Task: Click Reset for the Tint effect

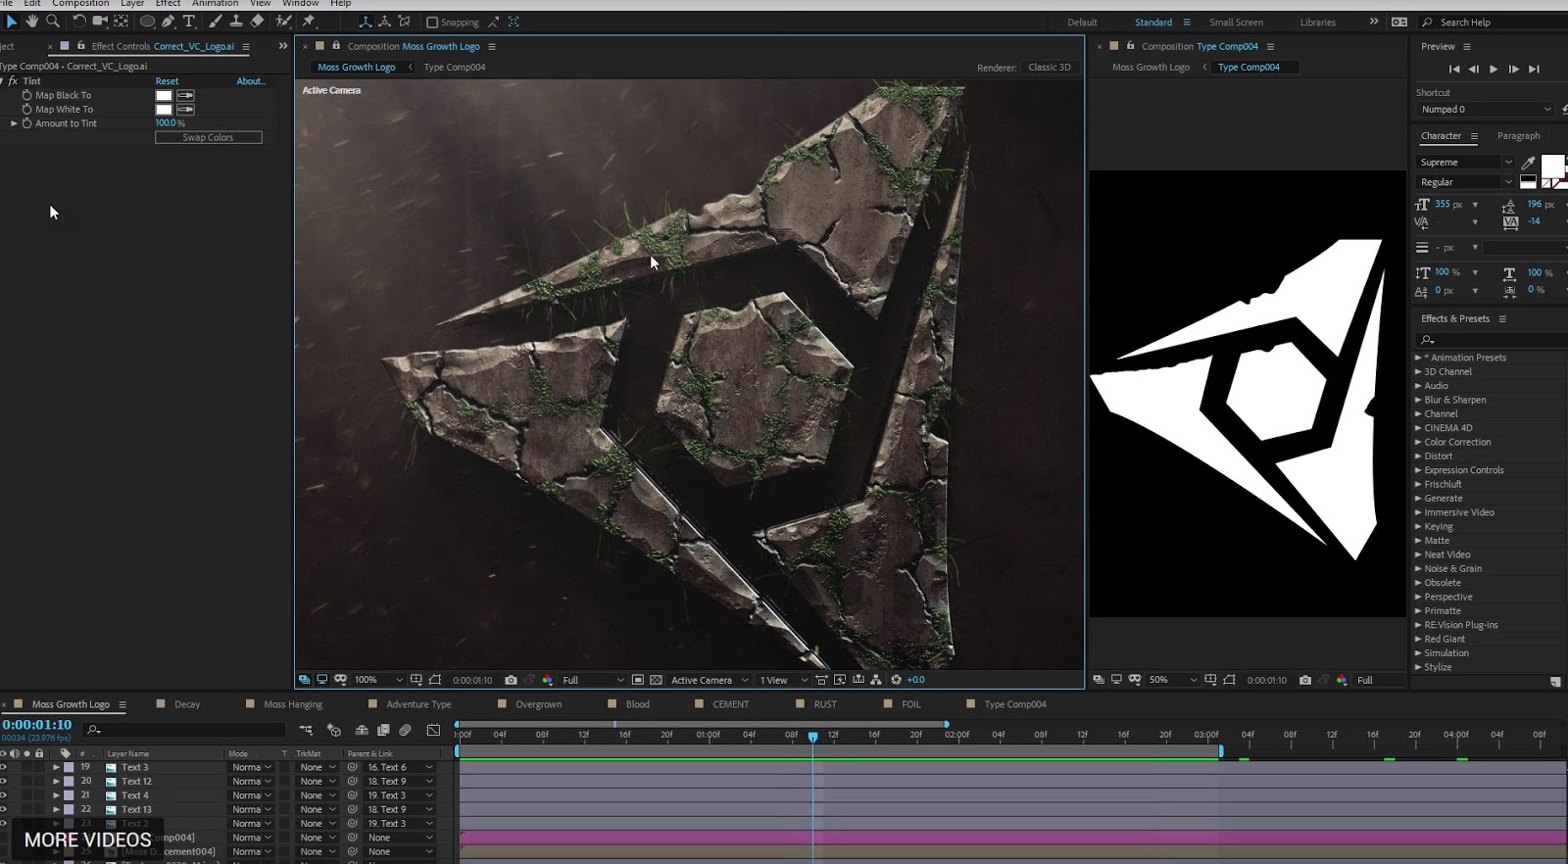Action: pyautogui.click(x=167, y=81)
